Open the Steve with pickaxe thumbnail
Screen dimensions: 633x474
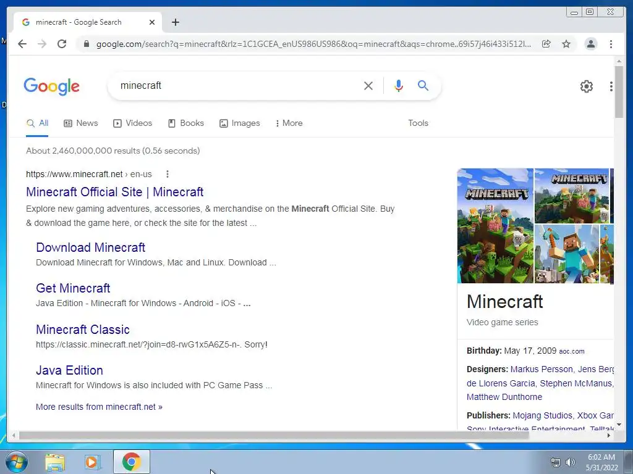coord(567,254)
